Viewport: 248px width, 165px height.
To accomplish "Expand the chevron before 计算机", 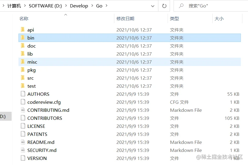I will pos(3,6).
